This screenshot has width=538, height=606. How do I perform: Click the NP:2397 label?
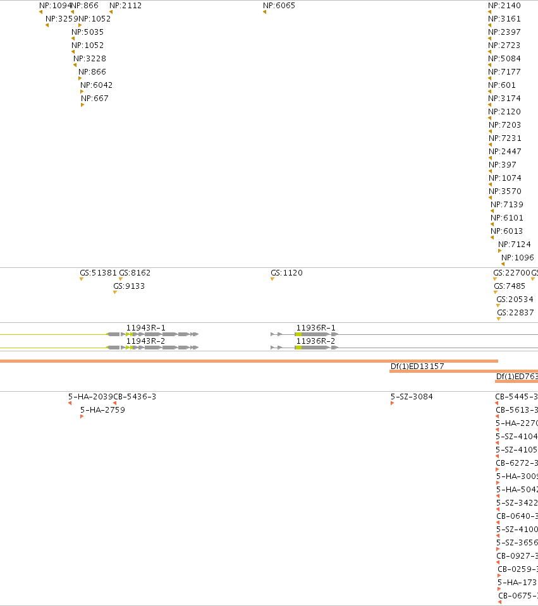pos(504,32)
